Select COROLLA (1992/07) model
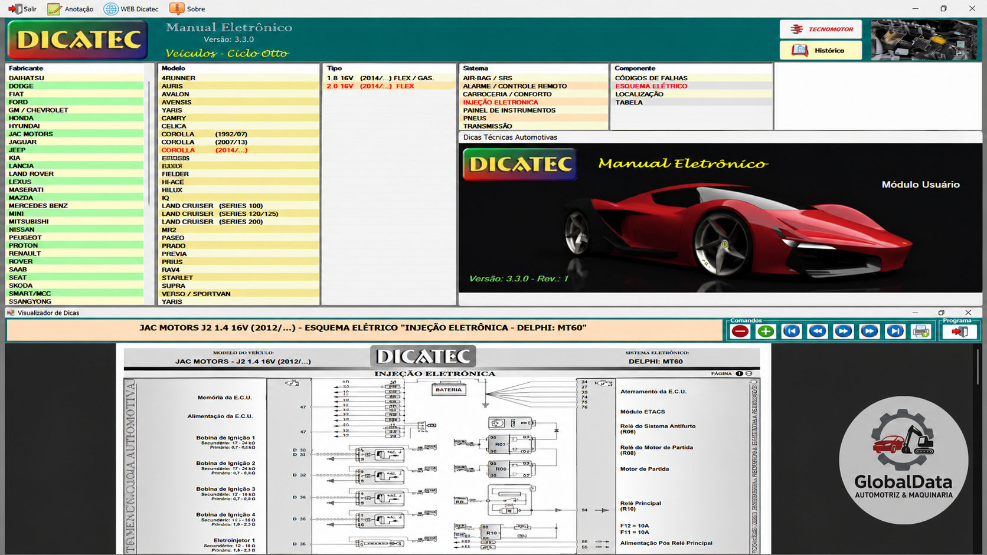This screenshot has width=987, height=555. [239, 134]
